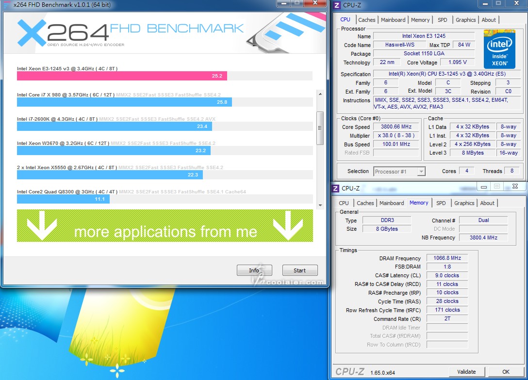Screen dimensions: 528x380
Task: Click the Package value Socket 1150 LGA
Action: coord(424,53)
